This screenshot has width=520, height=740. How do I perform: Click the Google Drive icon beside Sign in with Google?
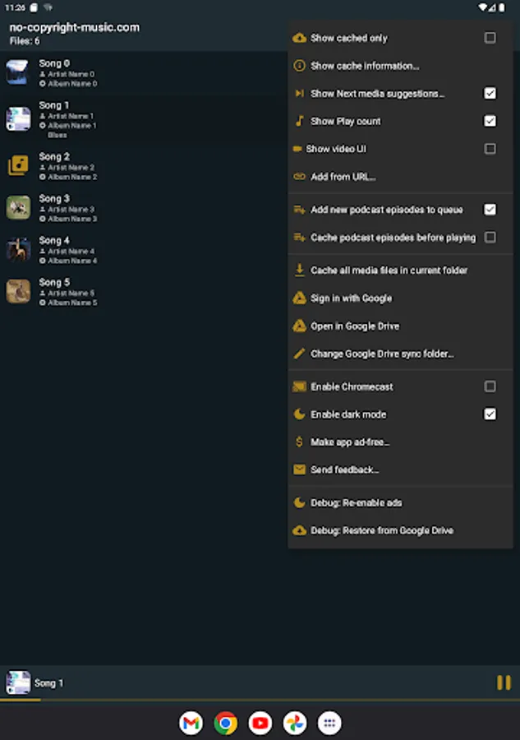[299, 298]
